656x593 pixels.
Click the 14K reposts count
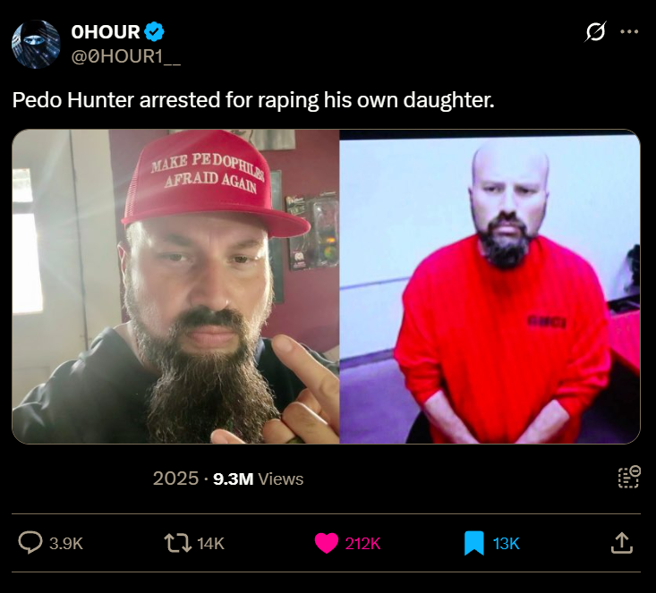[x=210, y=543]
